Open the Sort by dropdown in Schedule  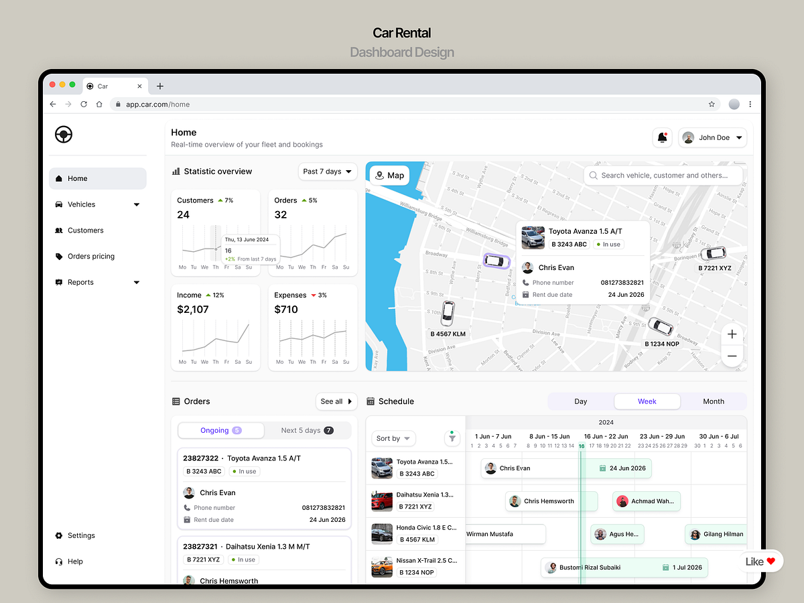click(393, 438)
